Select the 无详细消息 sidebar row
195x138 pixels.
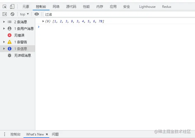[18, 55]
